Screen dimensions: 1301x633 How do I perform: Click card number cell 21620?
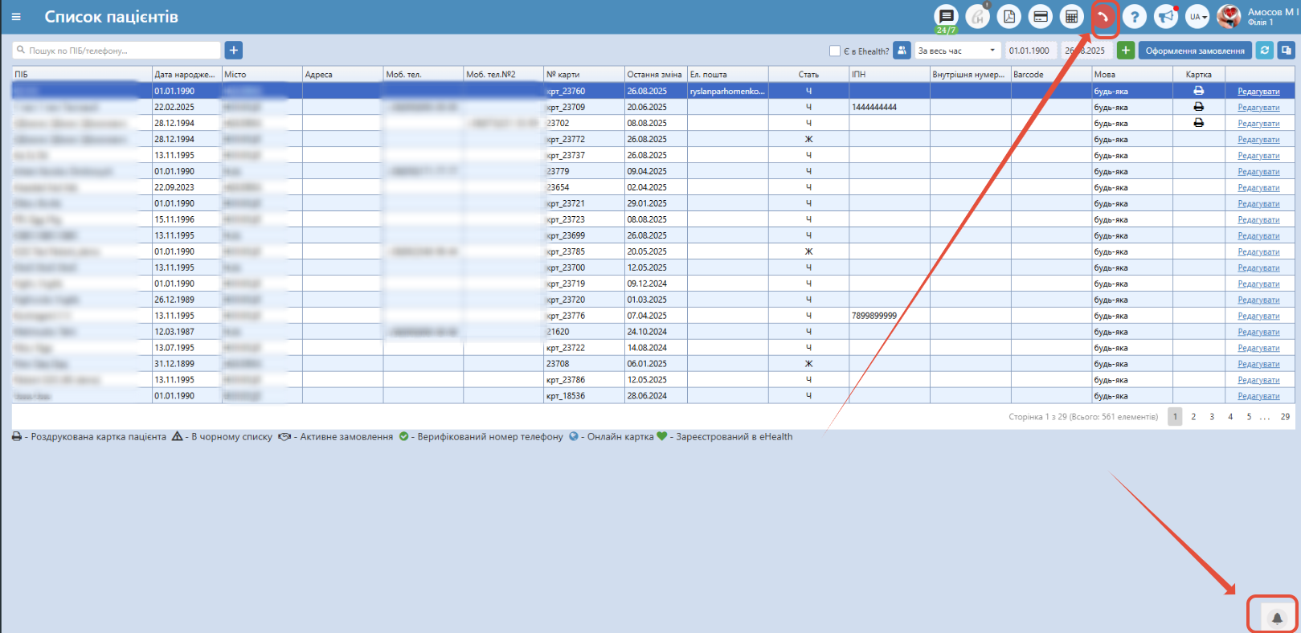point(584,332)
